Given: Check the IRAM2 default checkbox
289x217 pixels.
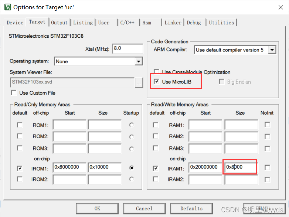Looking at the screenshot, I should point(156,179).
